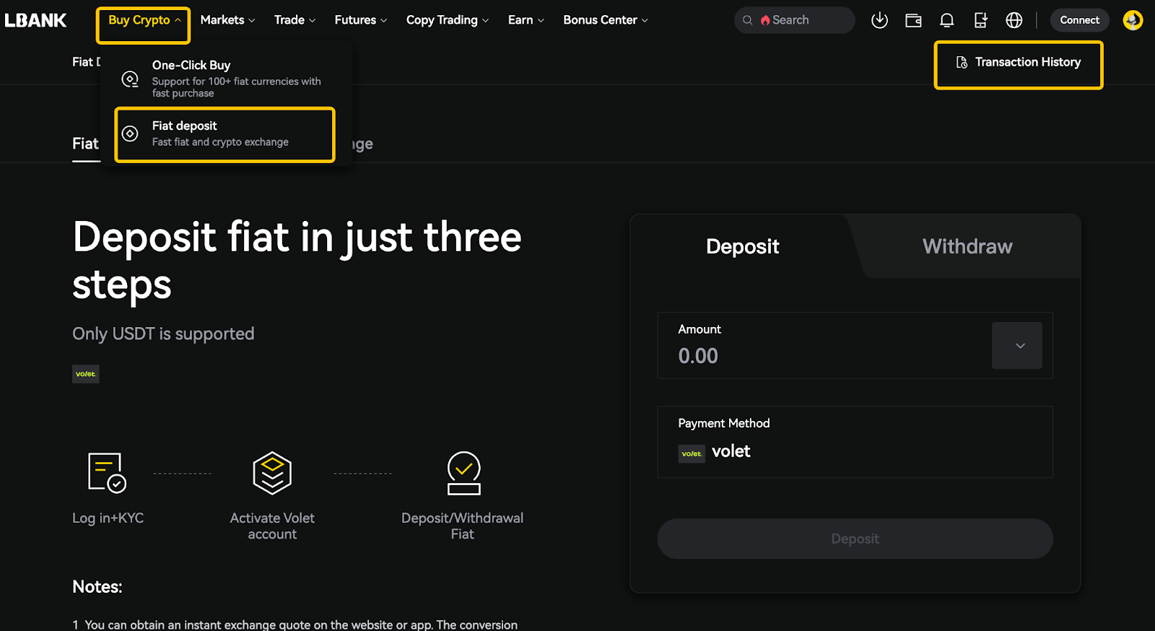
Task: Select the volet payment method row
Action: point(855,442)
